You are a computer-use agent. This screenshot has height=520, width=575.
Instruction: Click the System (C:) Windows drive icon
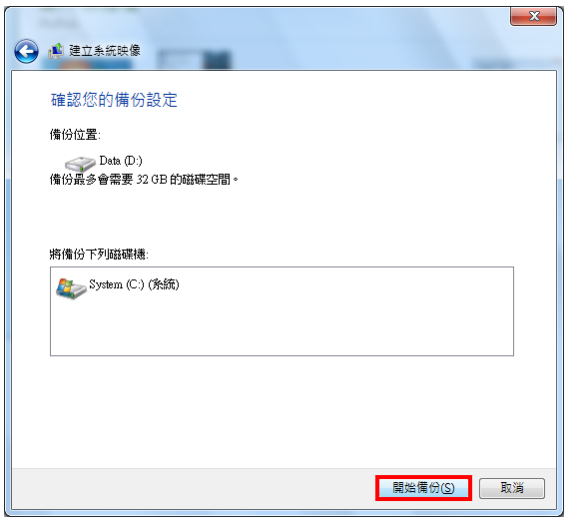[71, 289]
